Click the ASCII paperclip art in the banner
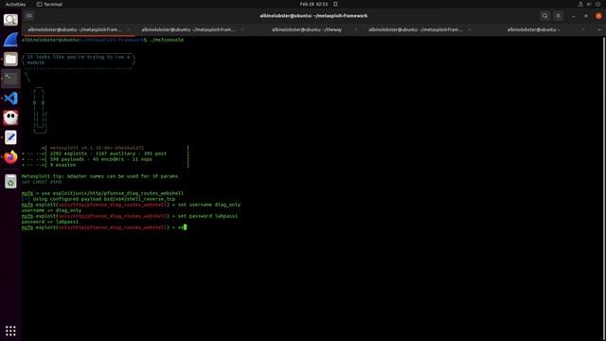 (x=40, y=111)
